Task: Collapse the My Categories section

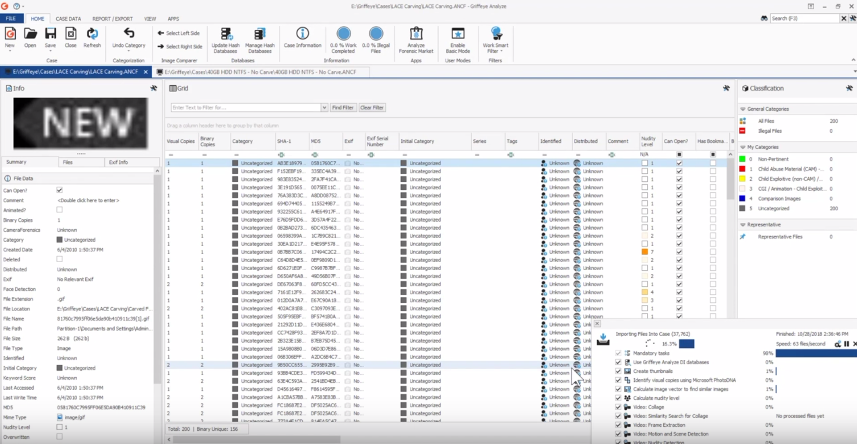Action: tap(743, 147)
